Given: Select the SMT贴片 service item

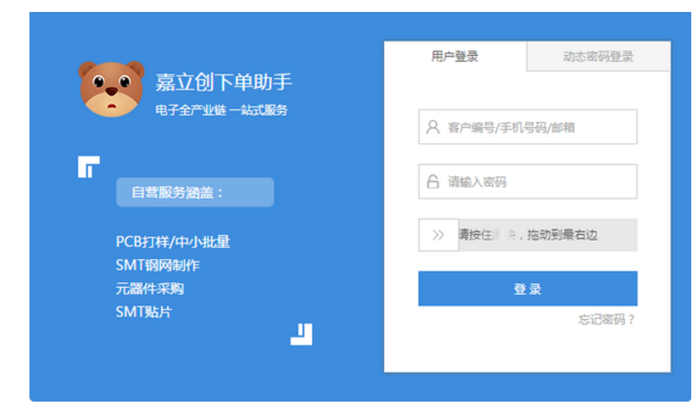Looking at the screenshot, I should coord(144,312).
